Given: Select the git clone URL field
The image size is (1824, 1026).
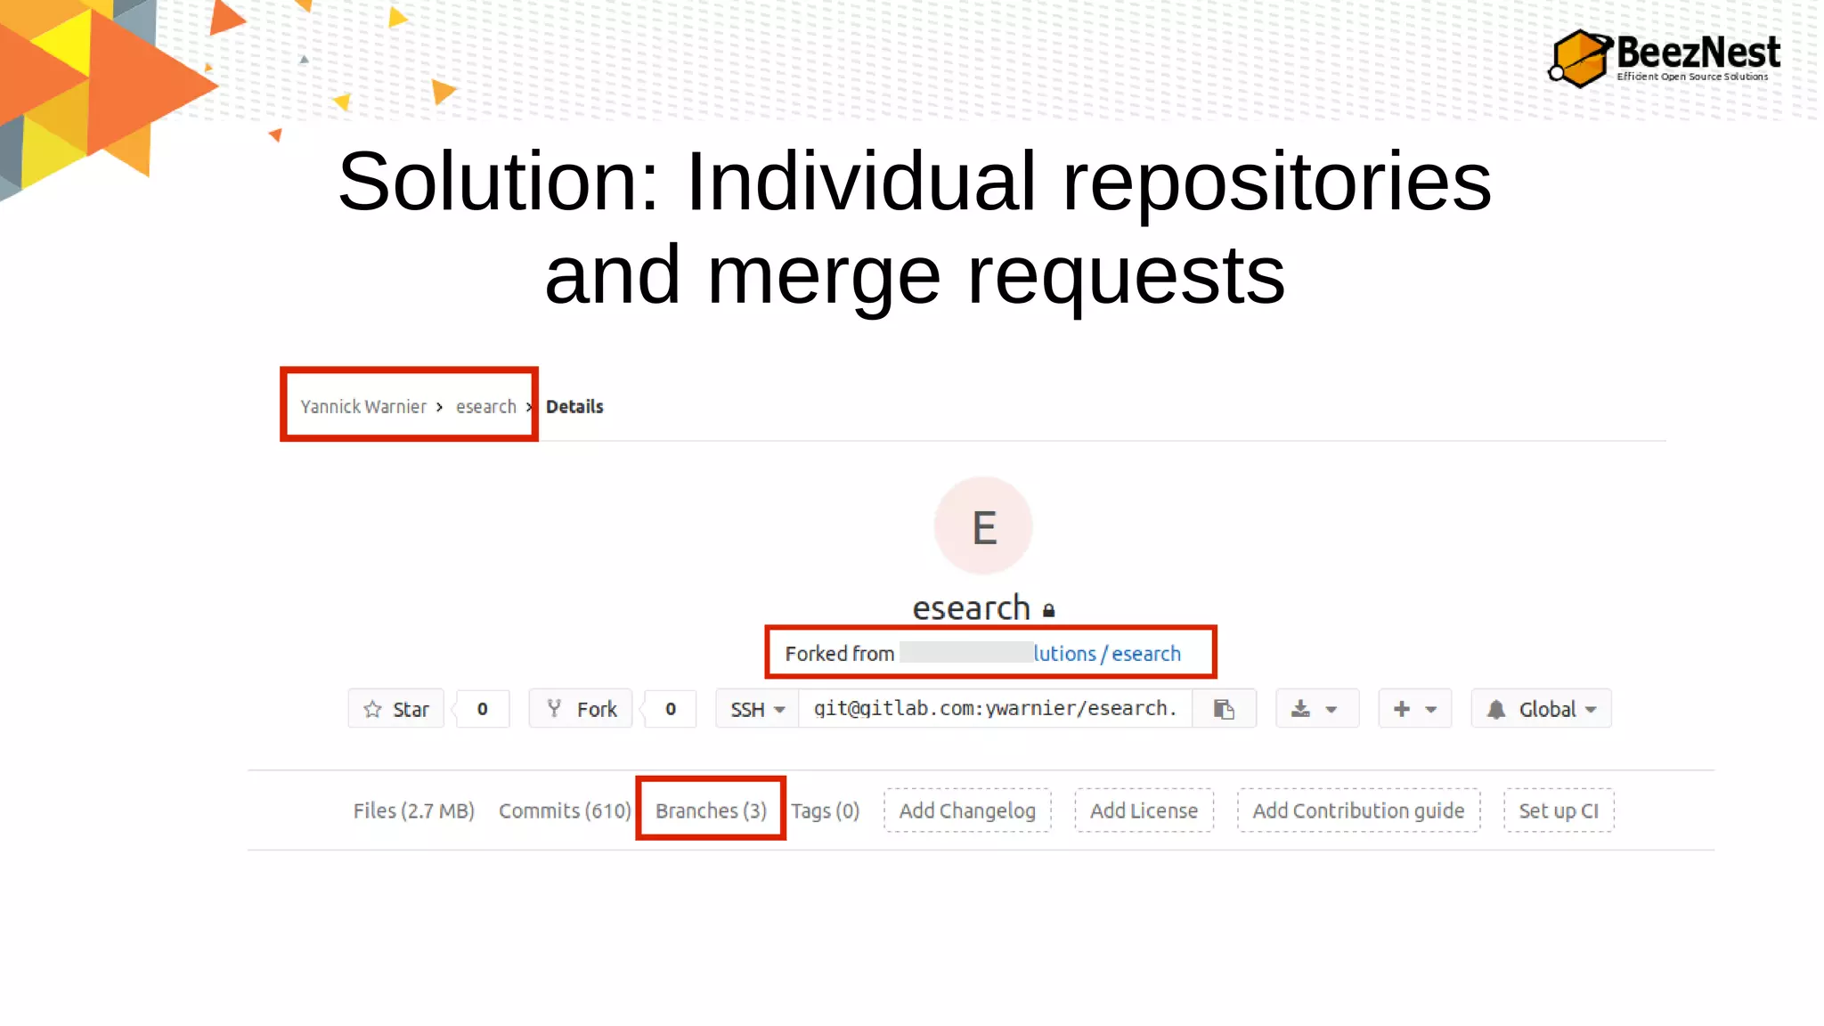Looking at the screenshot, I should [995, 709].
